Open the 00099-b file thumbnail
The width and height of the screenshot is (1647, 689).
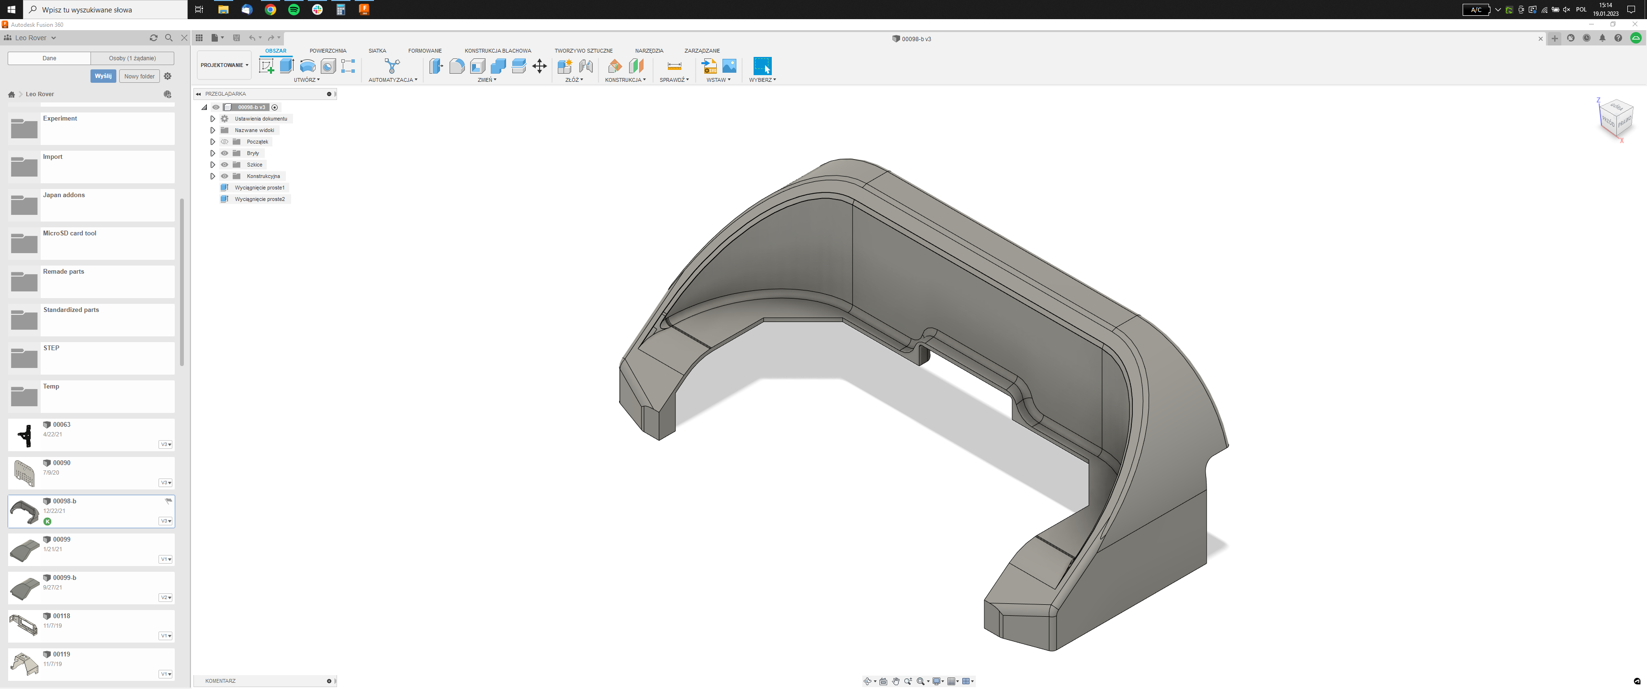click(x=23, y=588)
